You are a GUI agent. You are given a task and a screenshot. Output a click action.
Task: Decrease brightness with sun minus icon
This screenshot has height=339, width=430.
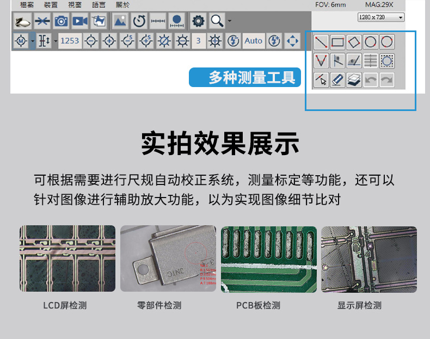pos(182,41)
